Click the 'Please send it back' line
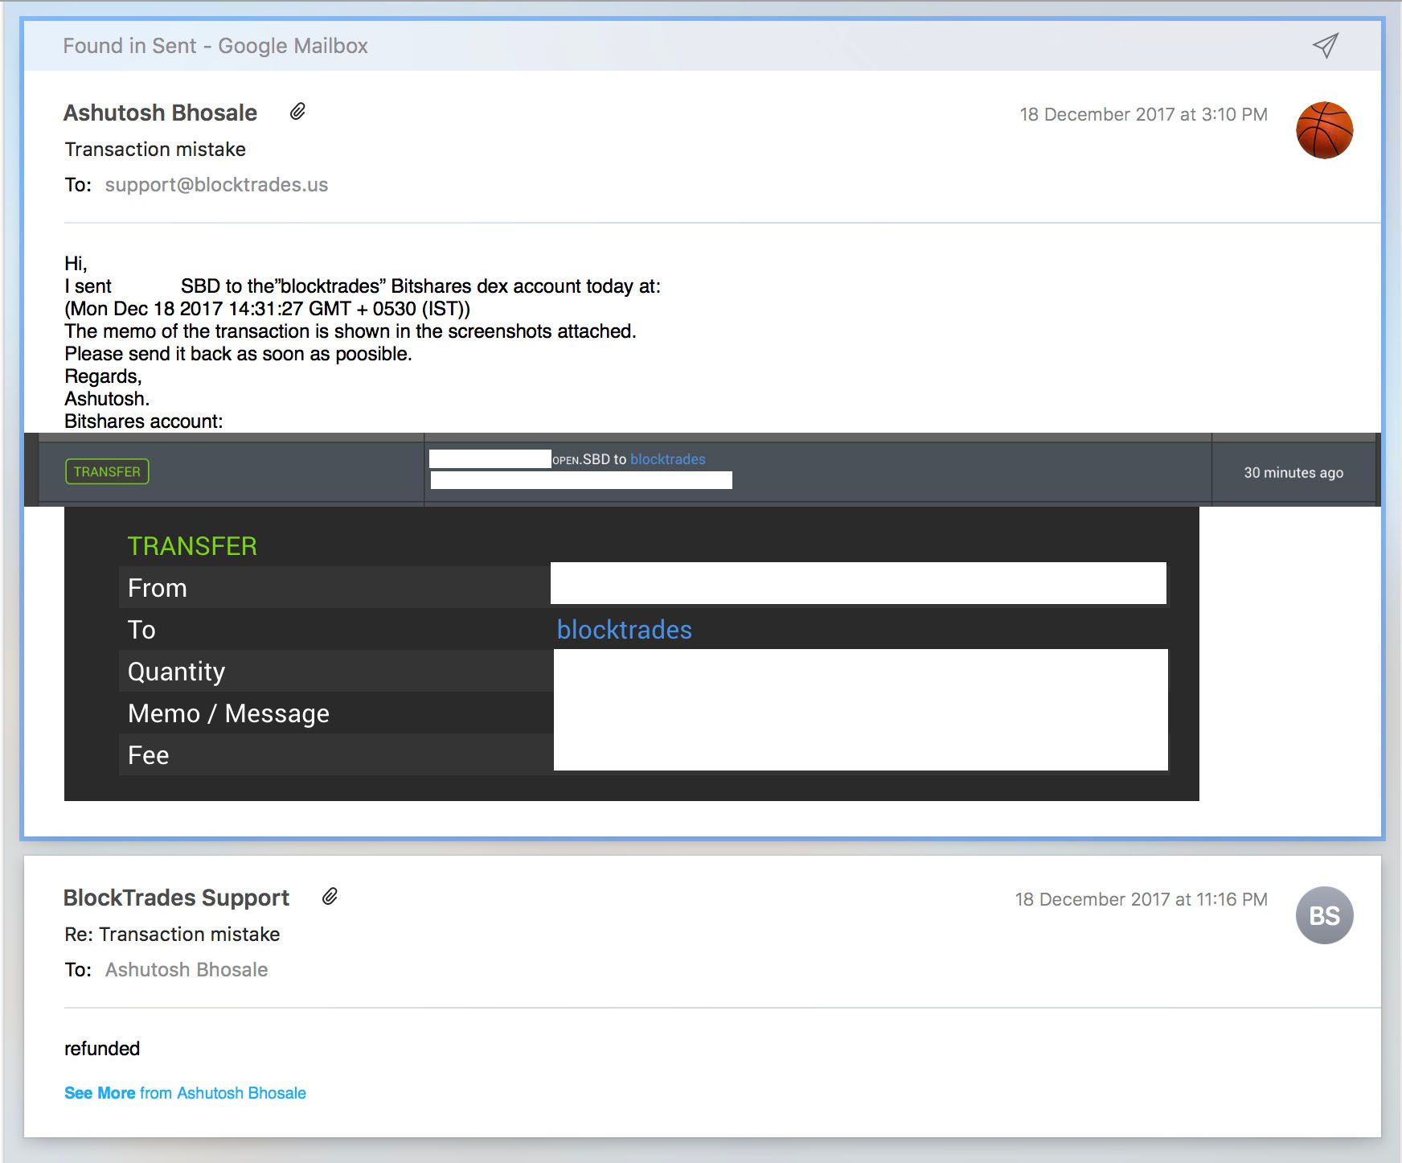The width and height of the screenshot is (1402, 1163). pyautogui.click(x=238, y=354)
